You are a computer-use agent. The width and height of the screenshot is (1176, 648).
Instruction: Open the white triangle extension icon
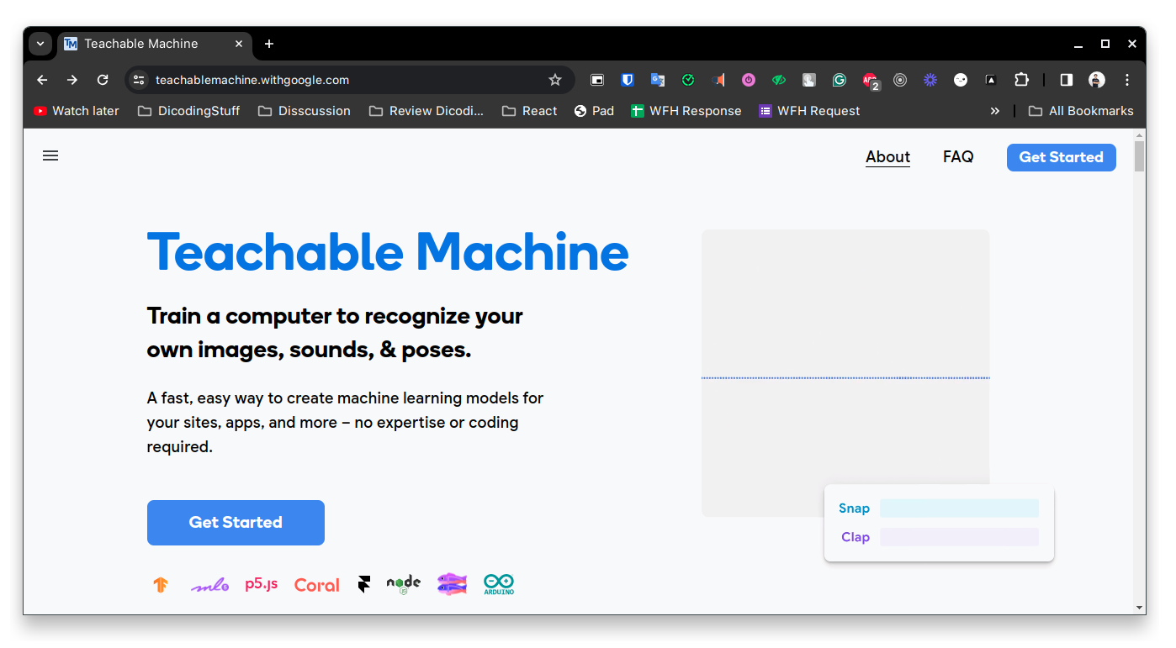point(991,80)
